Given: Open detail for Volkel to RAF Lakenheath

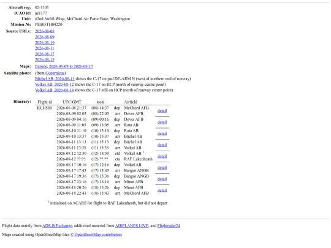Looking at the screenshot, I should point(162,156).
